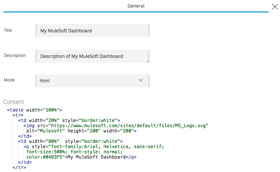Focus the Description text area
The image size is (280, 172).
[92, 56]
